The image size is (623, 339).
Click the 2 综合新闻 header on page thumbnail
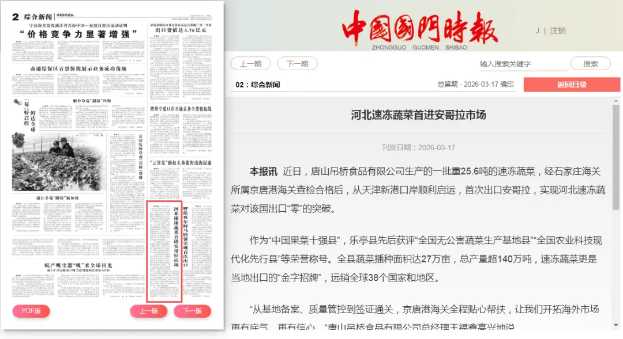(x=32, y=17)
